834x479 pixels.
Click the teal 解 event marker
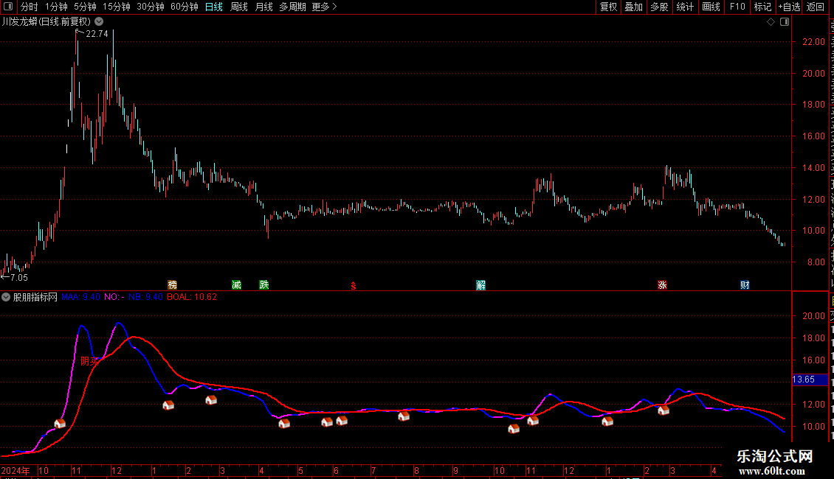(x=480, y=285)
